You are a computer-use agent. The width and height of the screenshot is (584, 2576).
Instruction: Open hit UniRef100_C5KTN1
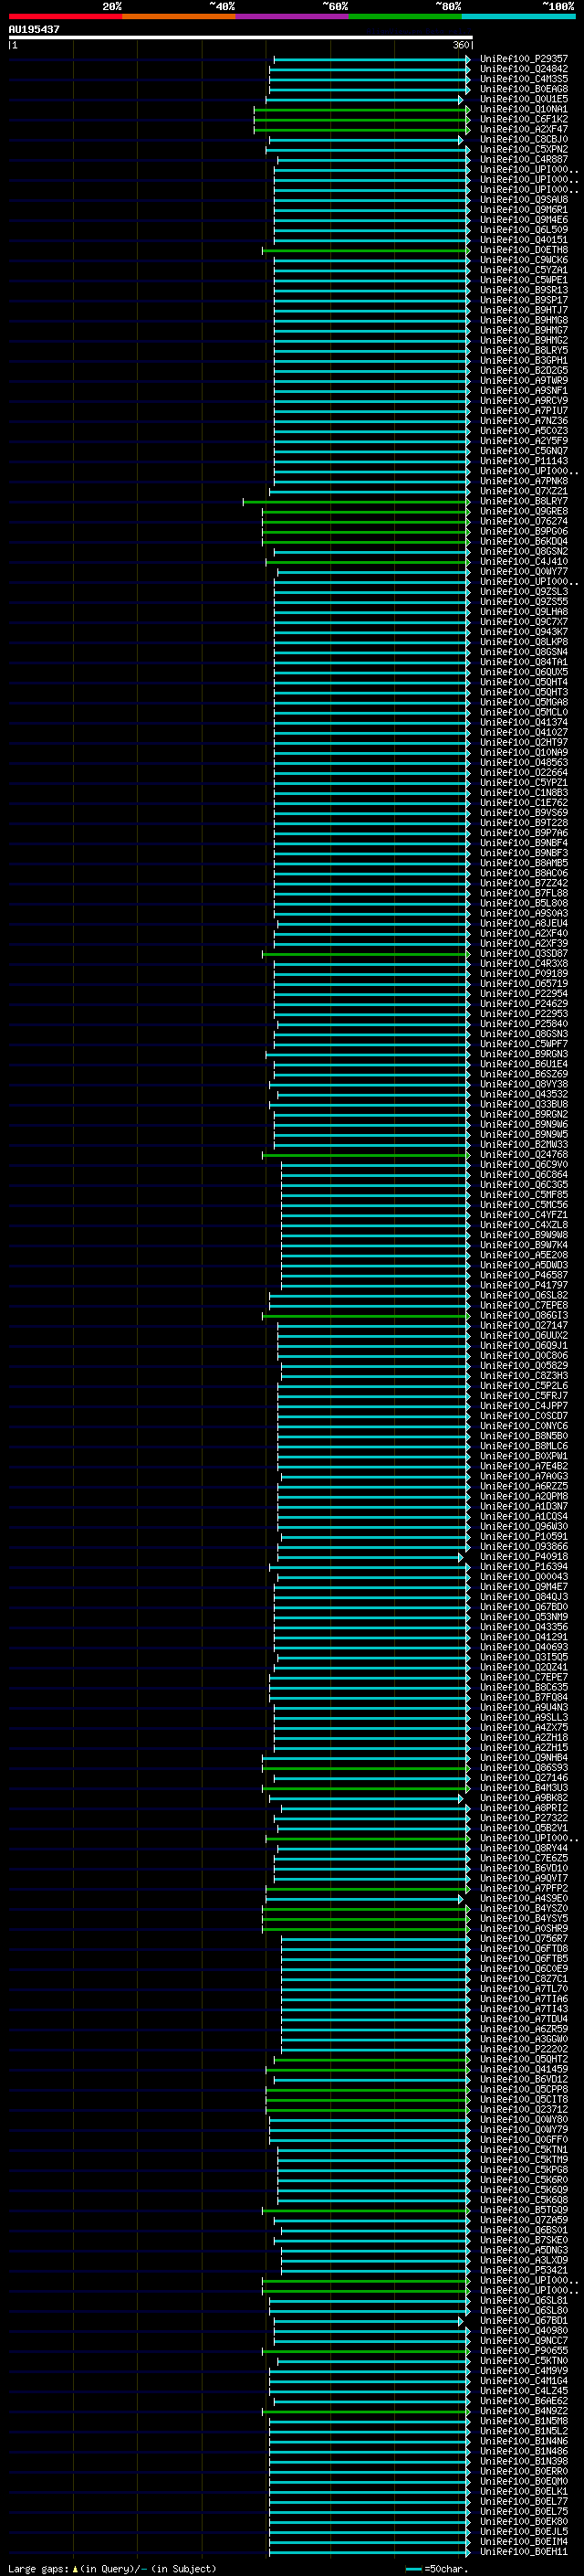click(x=524, y=2149)
